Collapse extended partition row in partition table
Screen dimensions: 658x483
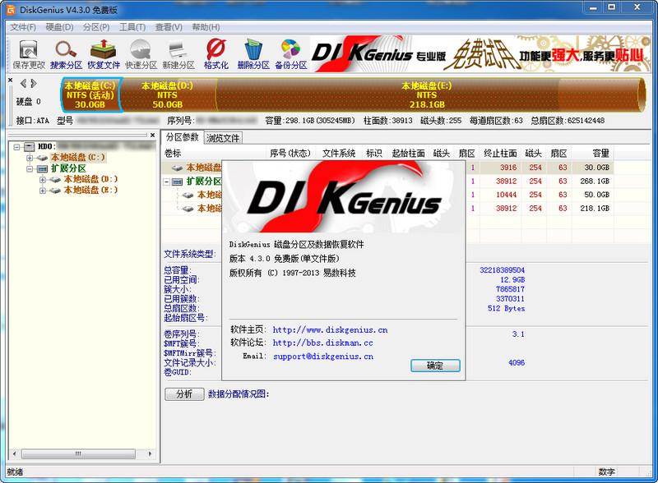[x=167, y=182]
